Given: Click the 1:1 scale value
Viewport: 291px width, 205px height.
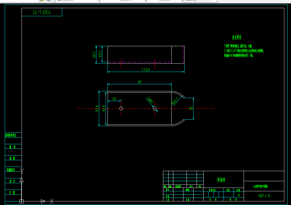Looking at the screenshot, I should (x=239, y=195).
